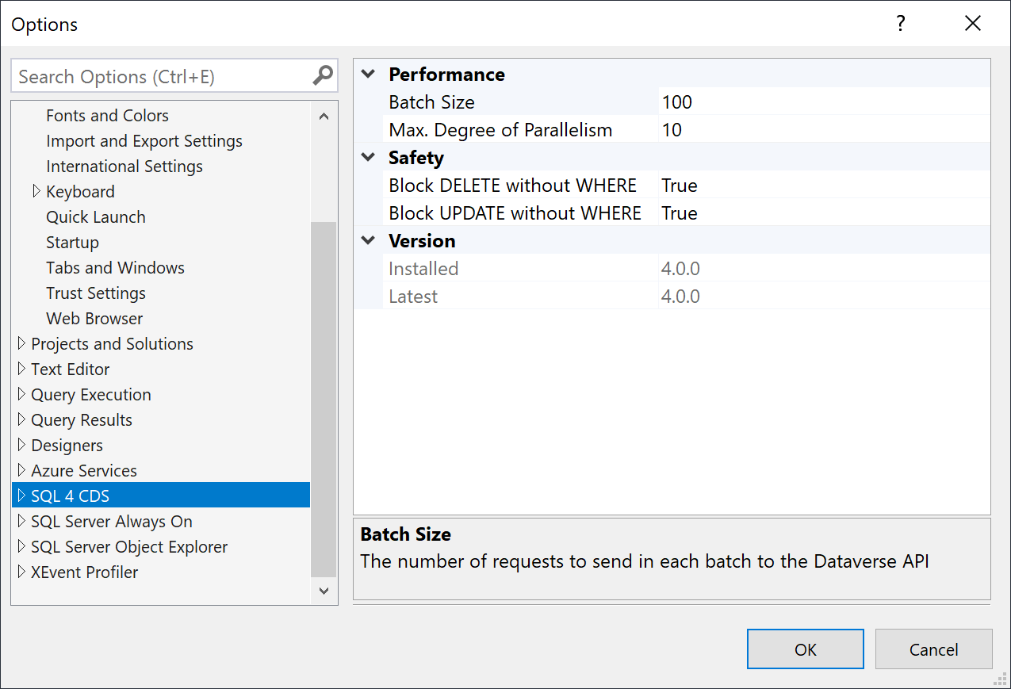Expand the SQL 4 CDS tree node

(21, 496)
